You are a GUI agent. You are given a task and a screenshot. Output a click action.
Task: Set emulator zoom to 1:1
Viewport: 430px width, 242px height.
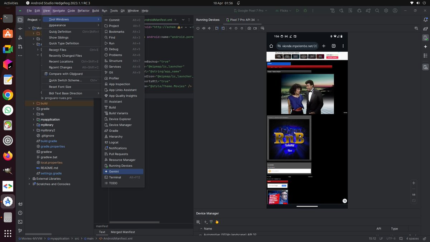click(414, 195)
